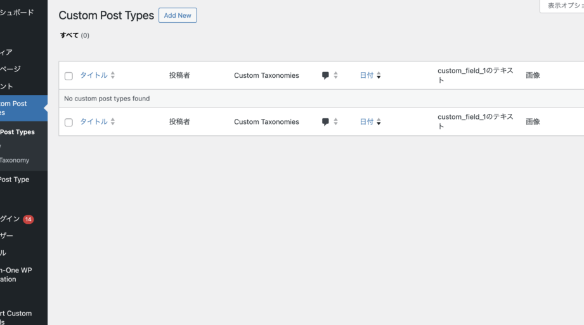
Task: Click comments bubble icon in footer row
Action: [325, 122]
